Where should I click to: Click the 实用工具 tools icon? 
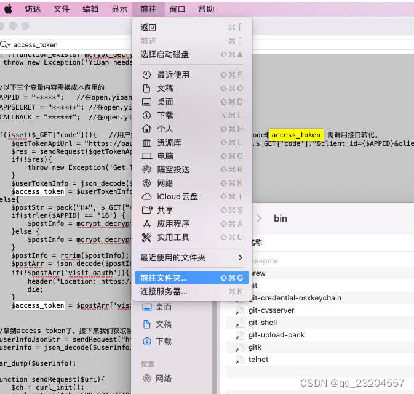click(147, 238)
